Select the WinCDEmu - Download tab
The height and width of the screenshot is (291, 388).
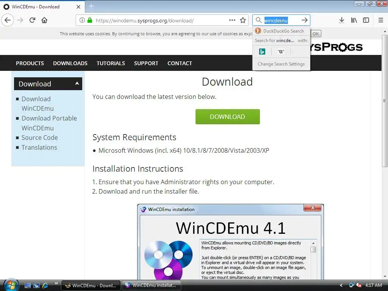pos(42,7)
